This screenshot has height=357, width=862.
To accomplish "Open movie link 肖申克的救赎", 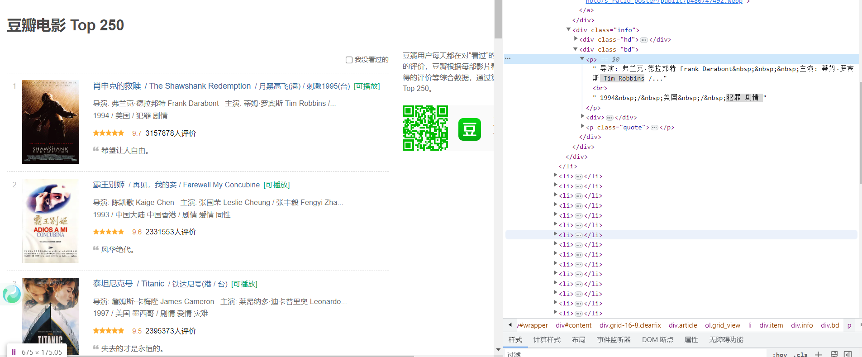I will (x=117, y=86).
